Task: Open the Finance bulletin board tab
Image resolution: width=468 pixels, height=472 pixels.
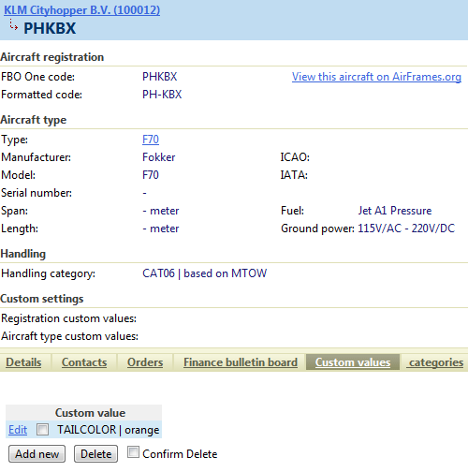Action: click(241, 362)
